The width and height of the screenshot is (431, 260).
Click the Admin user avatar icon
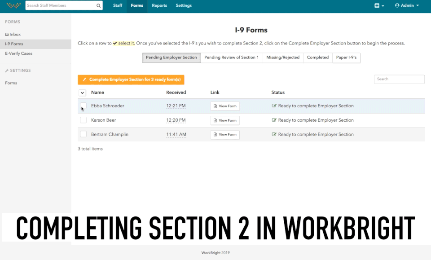tap(397, 5)
